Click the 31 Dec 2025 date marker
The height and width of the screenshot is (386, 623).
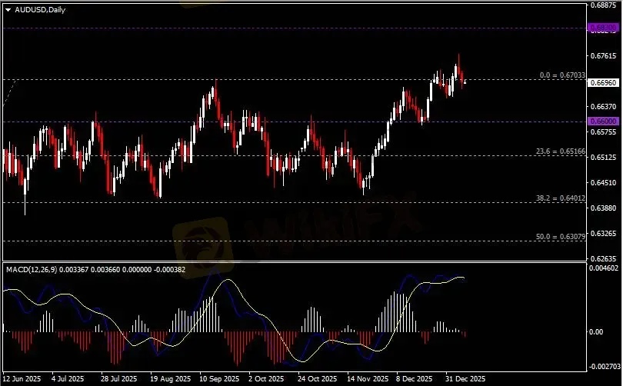point(466,379)
